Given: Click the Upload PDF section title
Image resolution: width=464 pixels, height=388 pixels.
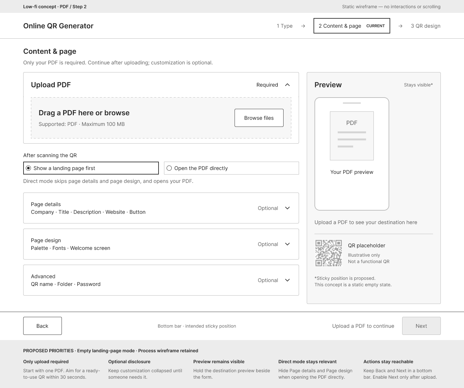Looking at the screenshot, I should [51, 85].
